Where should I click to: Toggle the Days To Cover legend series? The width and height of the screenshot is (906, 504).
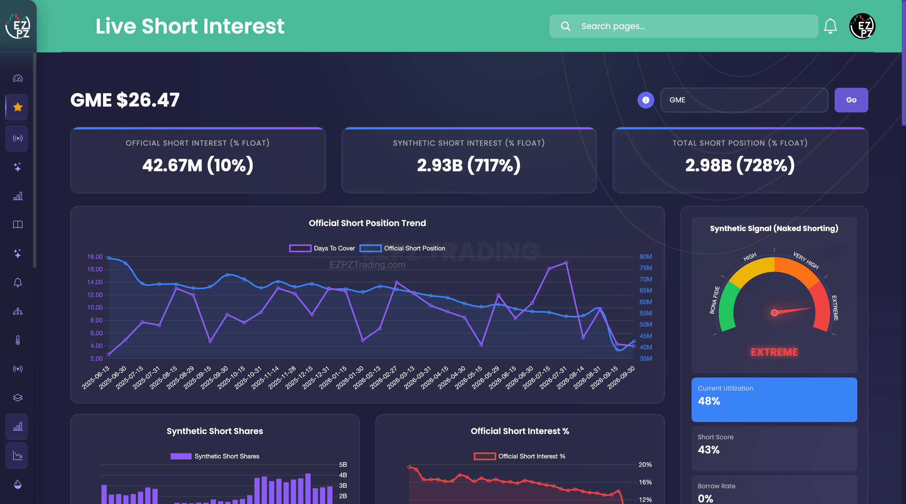click(322, 248)
